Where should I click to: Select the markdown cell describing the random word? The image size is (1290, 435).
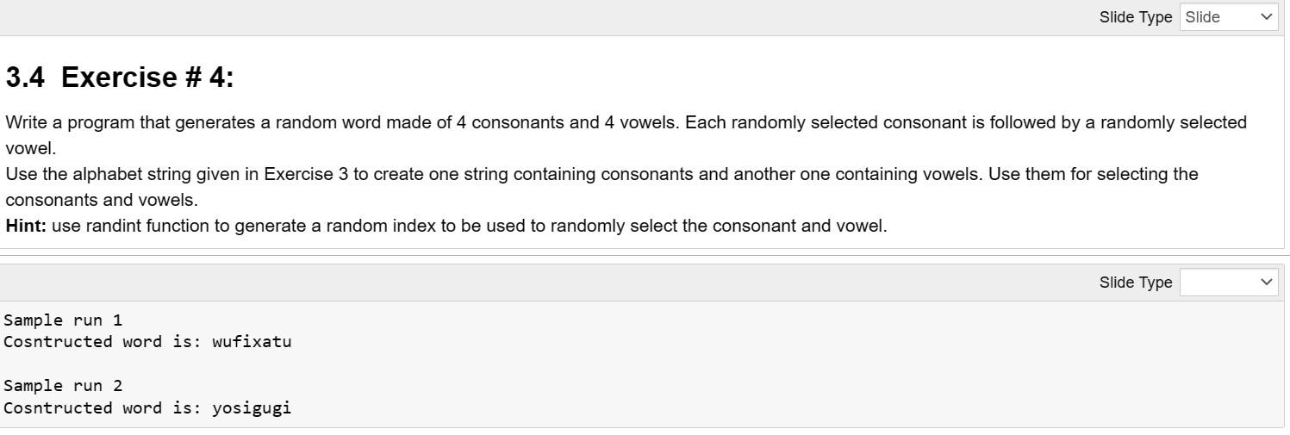(642, 142)
